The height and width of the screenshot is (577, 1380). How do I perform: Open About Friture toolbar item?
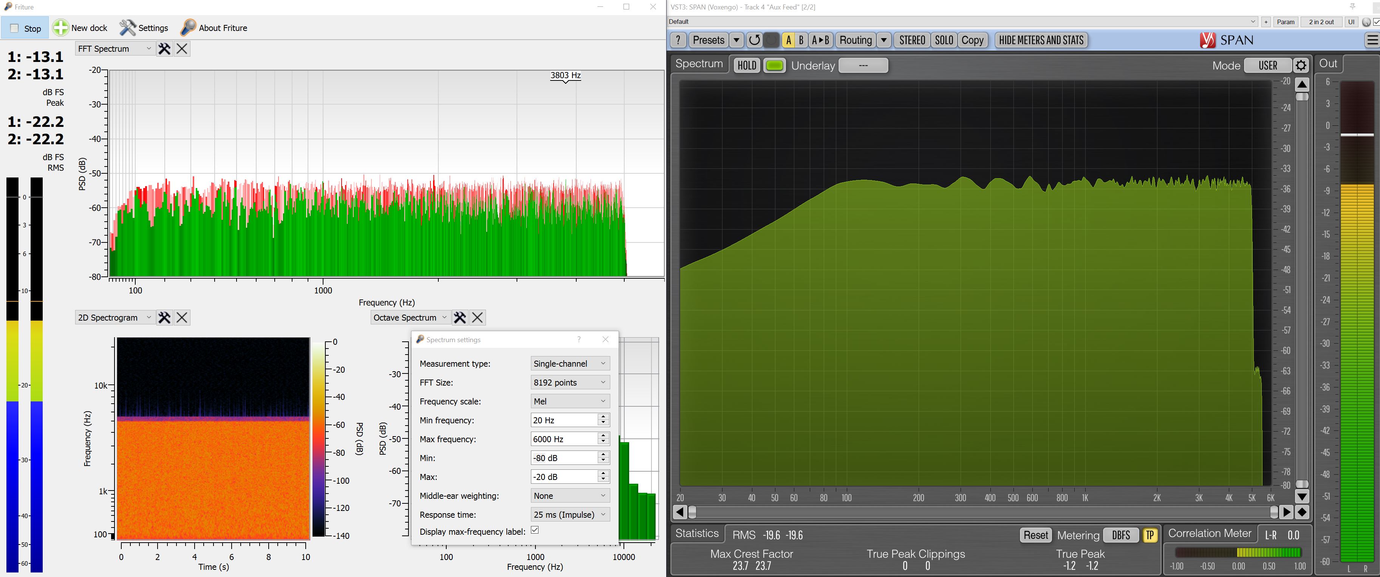214,28
